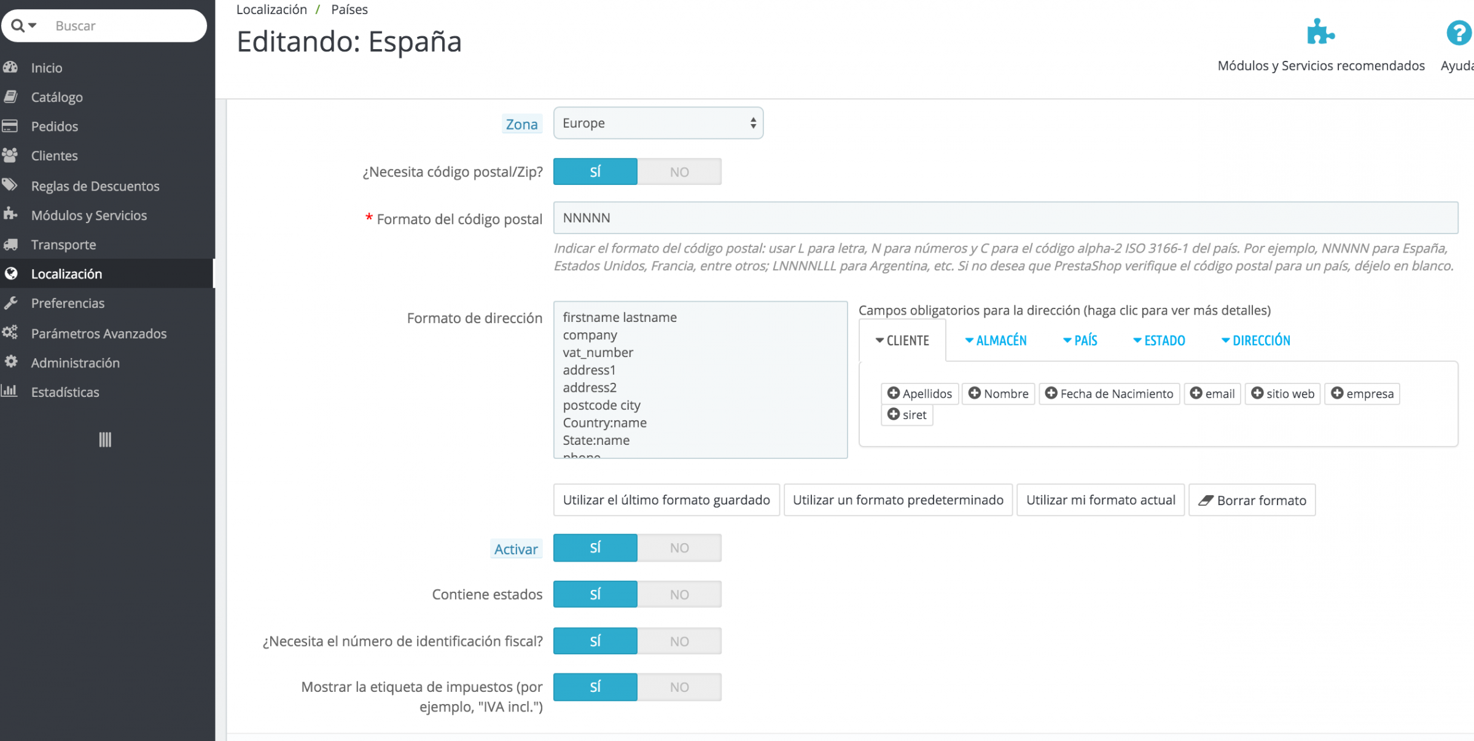The image size is (1474, 741).
Task: Open the Zona Europe dropdown
Action: point(658,123)
